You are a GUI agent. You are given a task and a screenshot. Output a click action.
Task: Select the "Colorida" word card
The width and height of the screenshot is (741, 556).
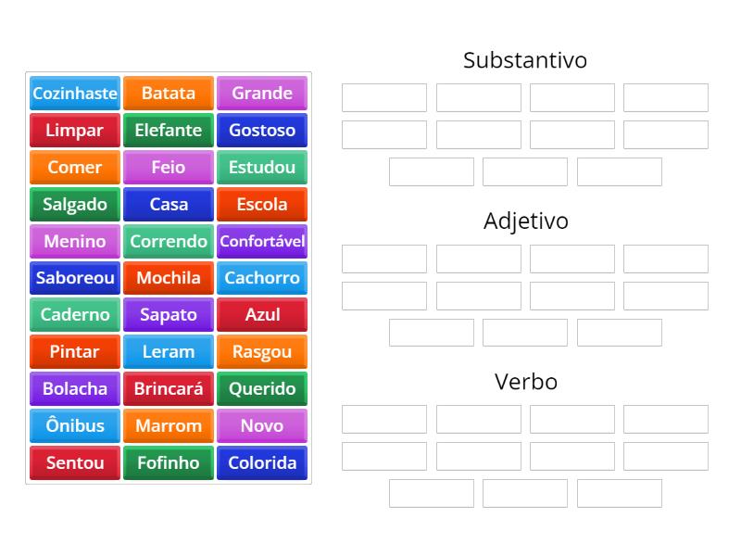pos(262,462)
